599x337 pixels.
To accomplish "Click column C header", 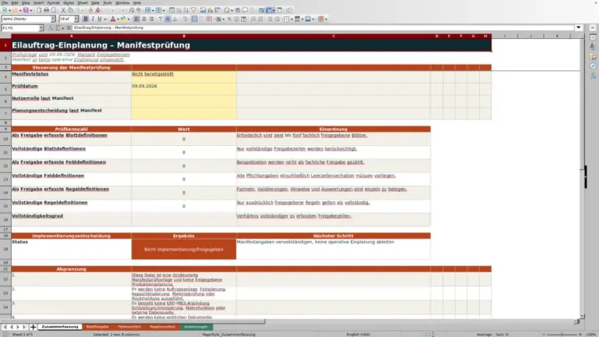I will pos(333,36).
